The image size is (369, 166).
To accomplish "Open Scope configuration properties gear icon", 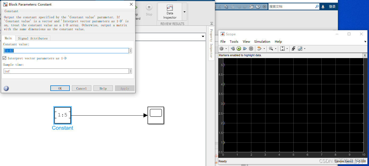I will (222, 49).
